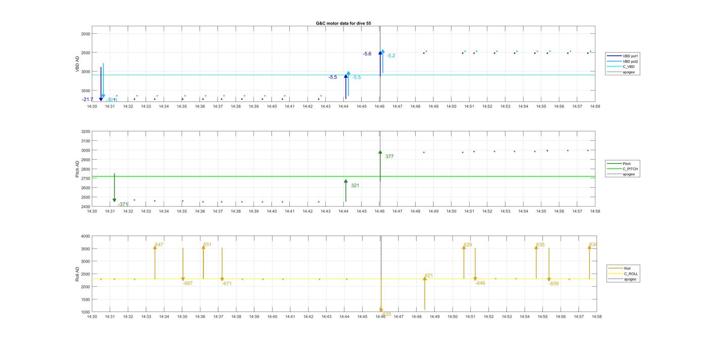
Task: Click the "14:30" time tick under the VBD plot
Action: click(x=92, y=107)
